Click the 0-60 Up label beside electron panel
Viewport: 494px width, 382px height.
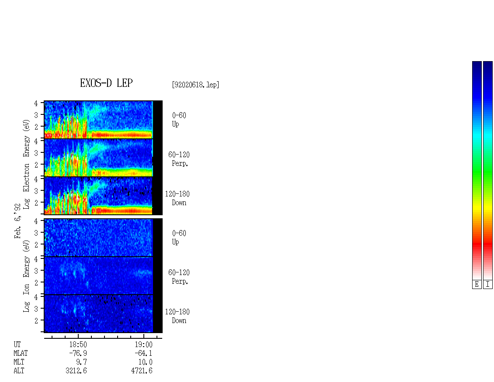point(179,120)
